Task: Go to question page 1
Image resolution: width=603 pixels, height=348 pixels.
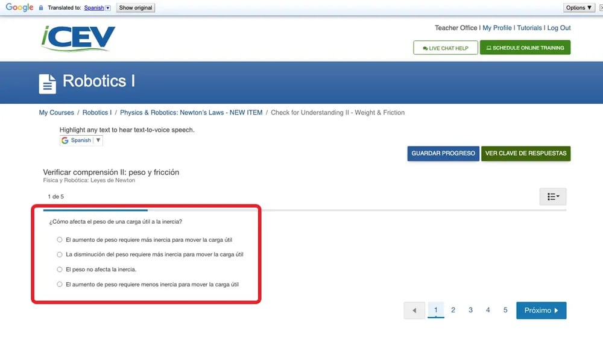Action: pos(436,310)
